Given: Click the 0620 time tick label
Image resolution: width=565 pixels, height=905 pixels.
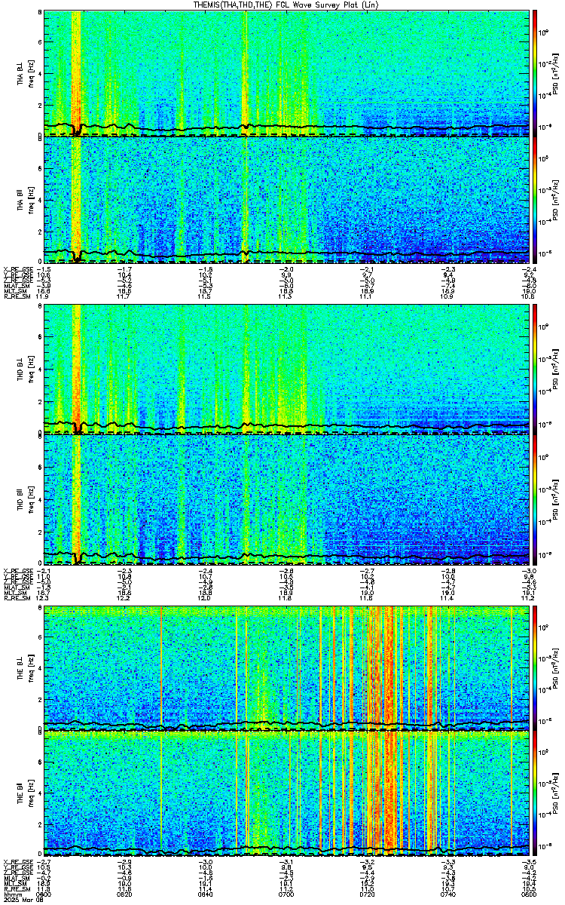Looking at the screenshot, I should [x=124, y=894].
